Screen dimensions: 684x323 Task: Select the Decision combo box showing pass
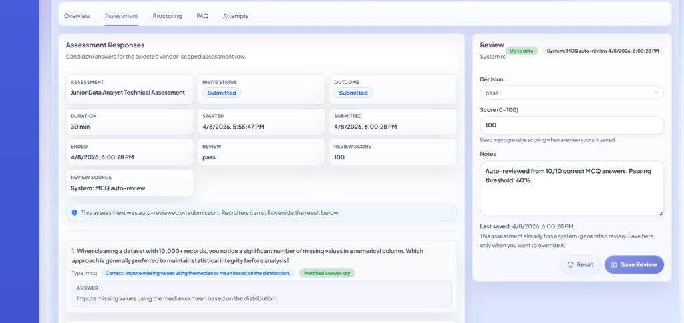click(x=572, y=93)
